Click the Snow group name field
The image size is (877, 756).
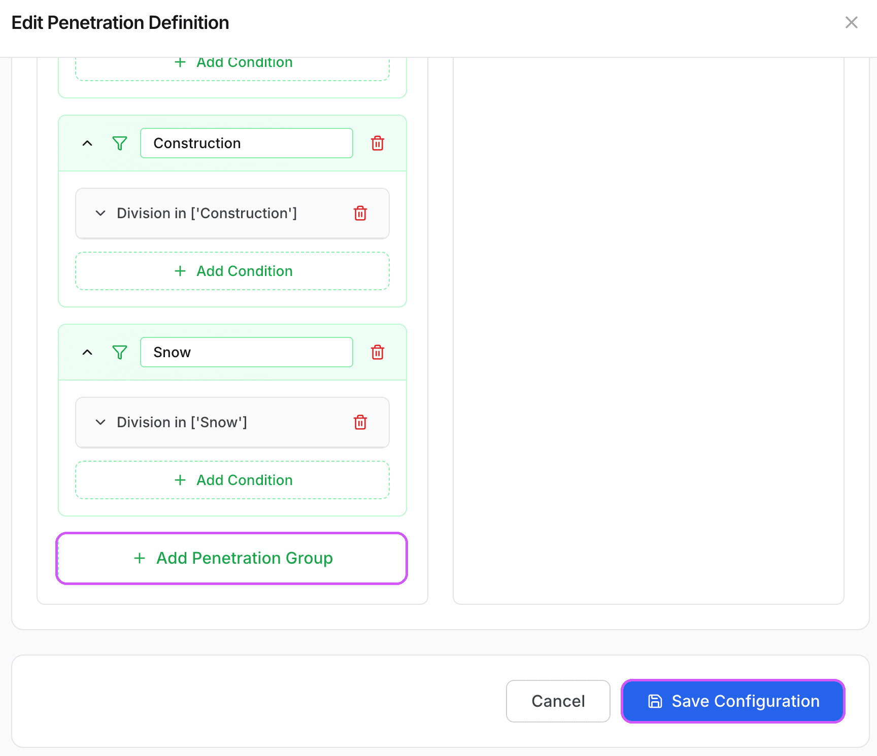246,352
